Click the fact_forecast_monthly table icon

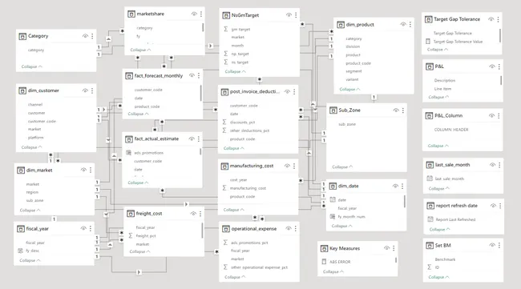point(129,76)
